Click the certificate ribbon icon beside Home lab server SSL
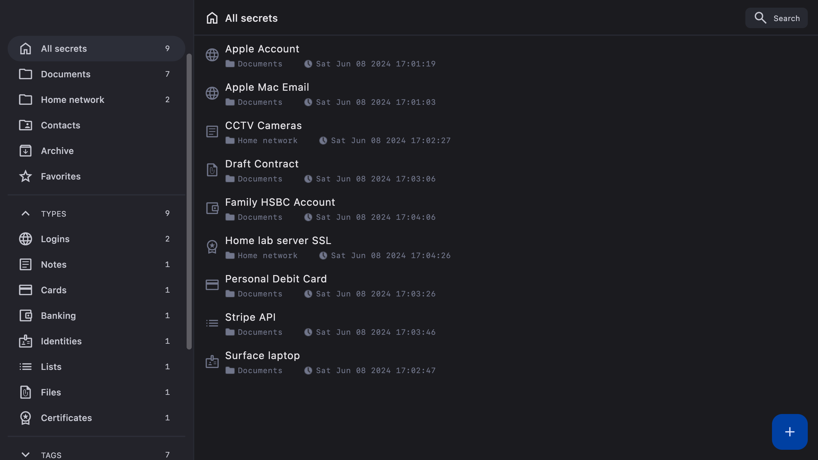Screen dimensions: 818x460 212,247
